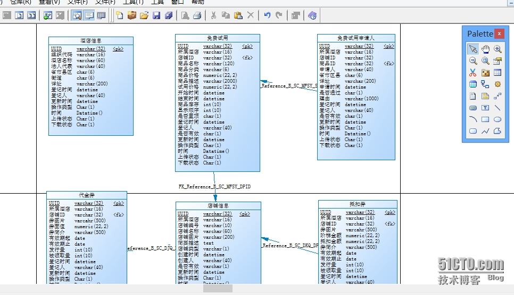Open the 查看(V) menu

tap(49, 2)
